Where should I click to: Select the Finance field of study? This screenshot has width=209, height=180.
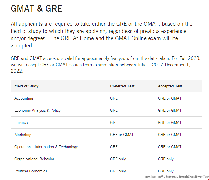point(21,122)
